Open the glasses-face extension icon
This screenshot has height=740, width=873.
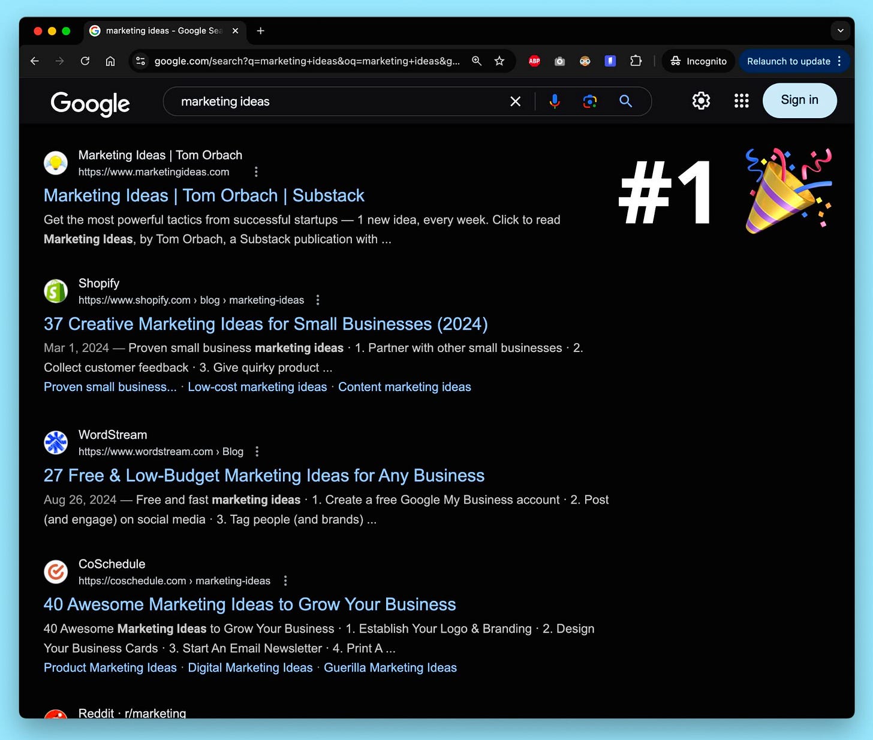(x=585, y=61)
